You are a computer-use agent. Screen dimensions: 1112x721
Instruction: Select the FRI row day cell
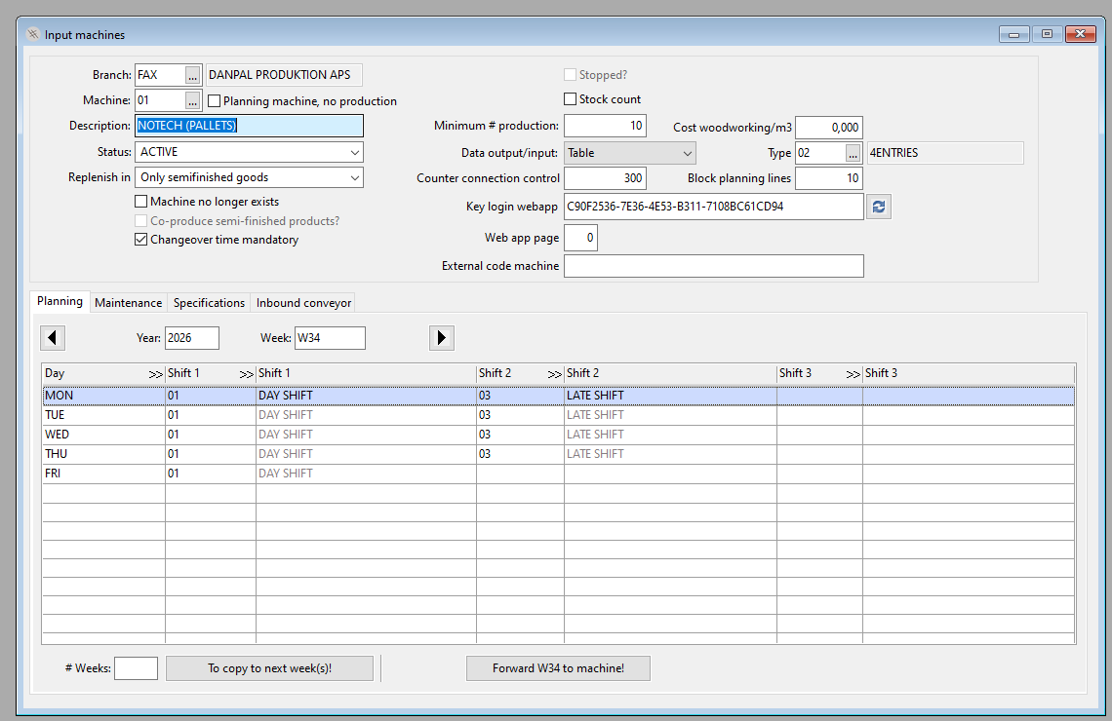103,474
